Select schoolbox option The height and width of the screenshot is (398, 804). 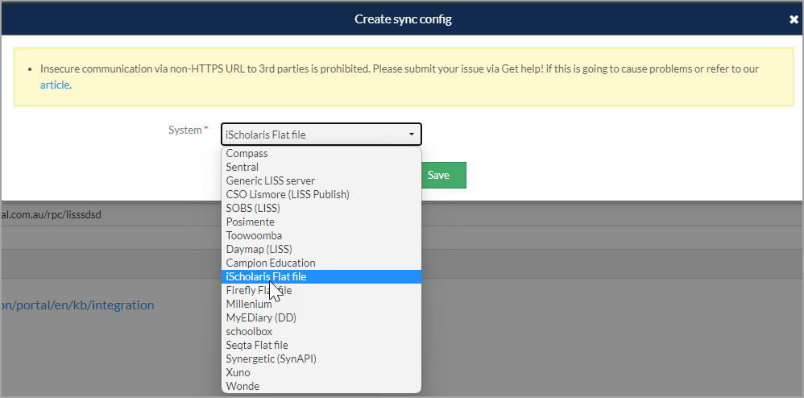[321, 331]
